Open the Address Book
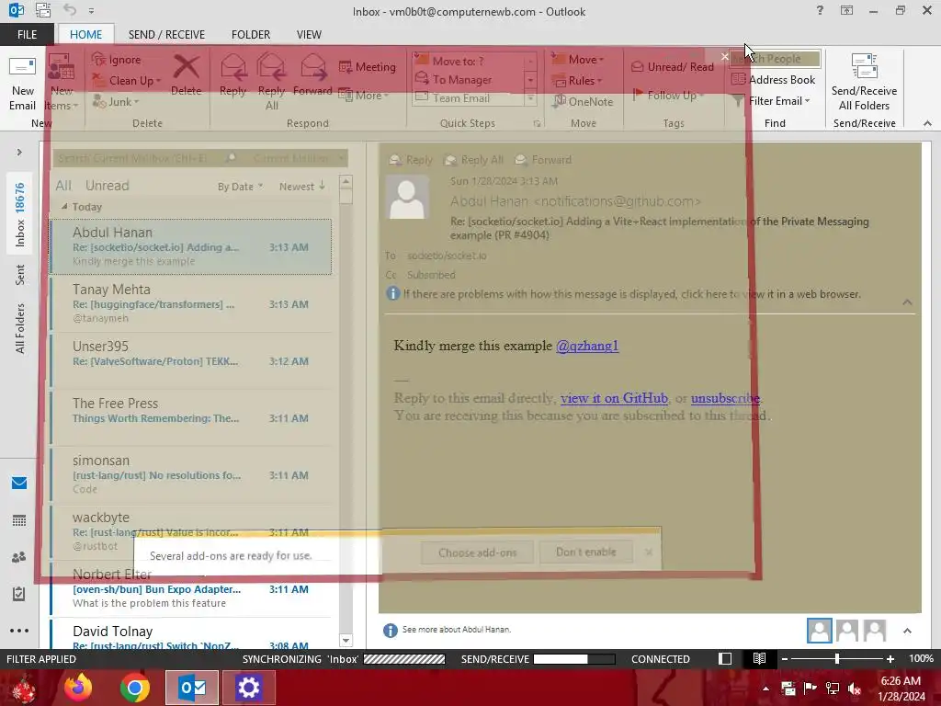941x706 pixels. point(774,79)
